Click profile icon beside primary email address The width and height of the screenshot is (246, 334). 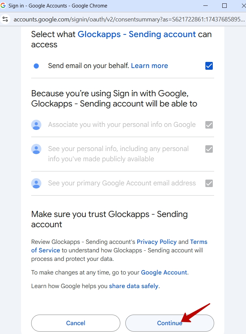pyautogui.click(x=36, y=183)
